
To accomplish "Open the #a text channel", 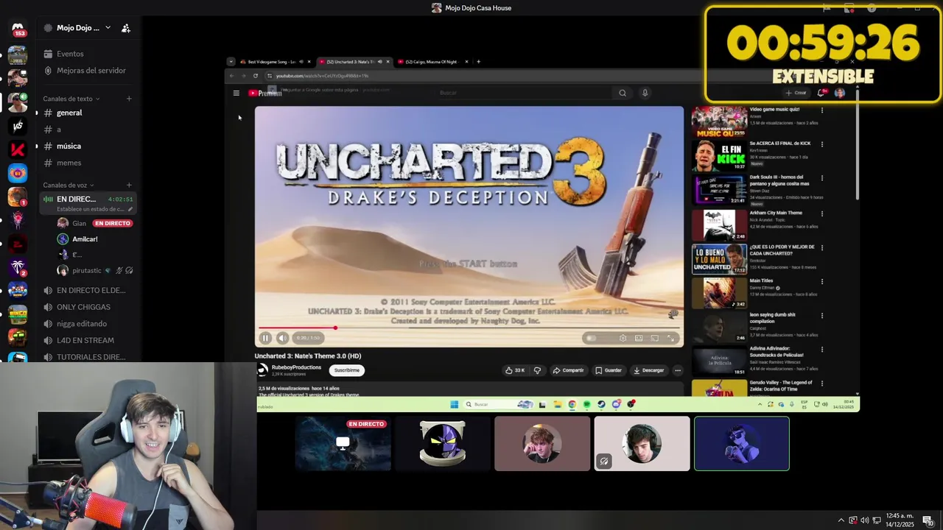I will (88, 130).
